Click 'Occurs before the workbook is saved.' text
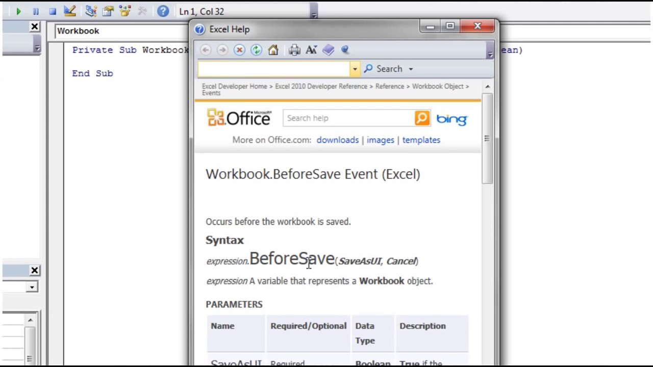This screenshot has height=367, width=653. point(278,222)
